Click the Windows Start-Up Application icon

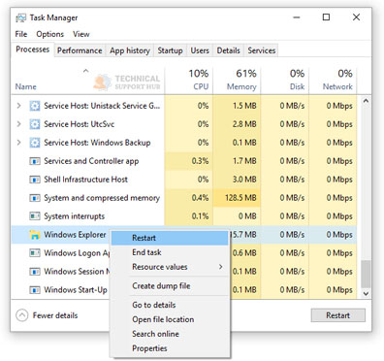tap(35, 290)
